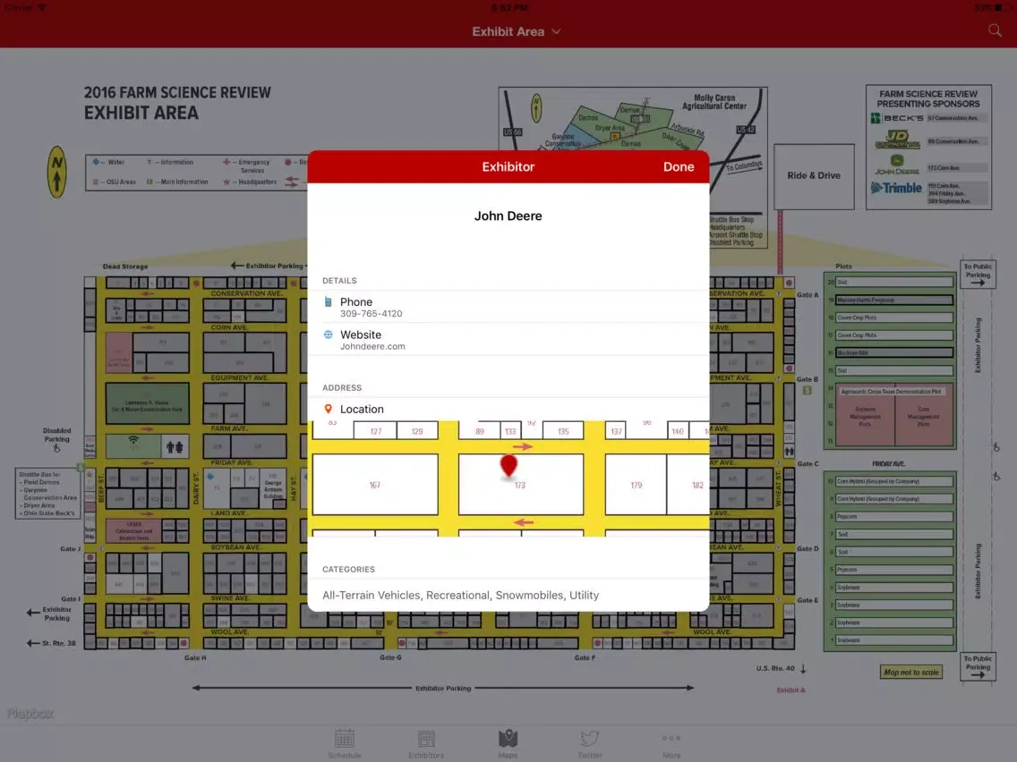
Task: Tap the John Deere exhibitor title
Action: tap(508, 216)
